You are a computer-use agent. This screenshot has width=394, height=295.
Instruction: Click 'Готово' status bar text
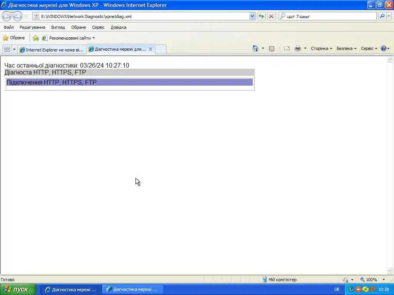(x=8, y=280)
